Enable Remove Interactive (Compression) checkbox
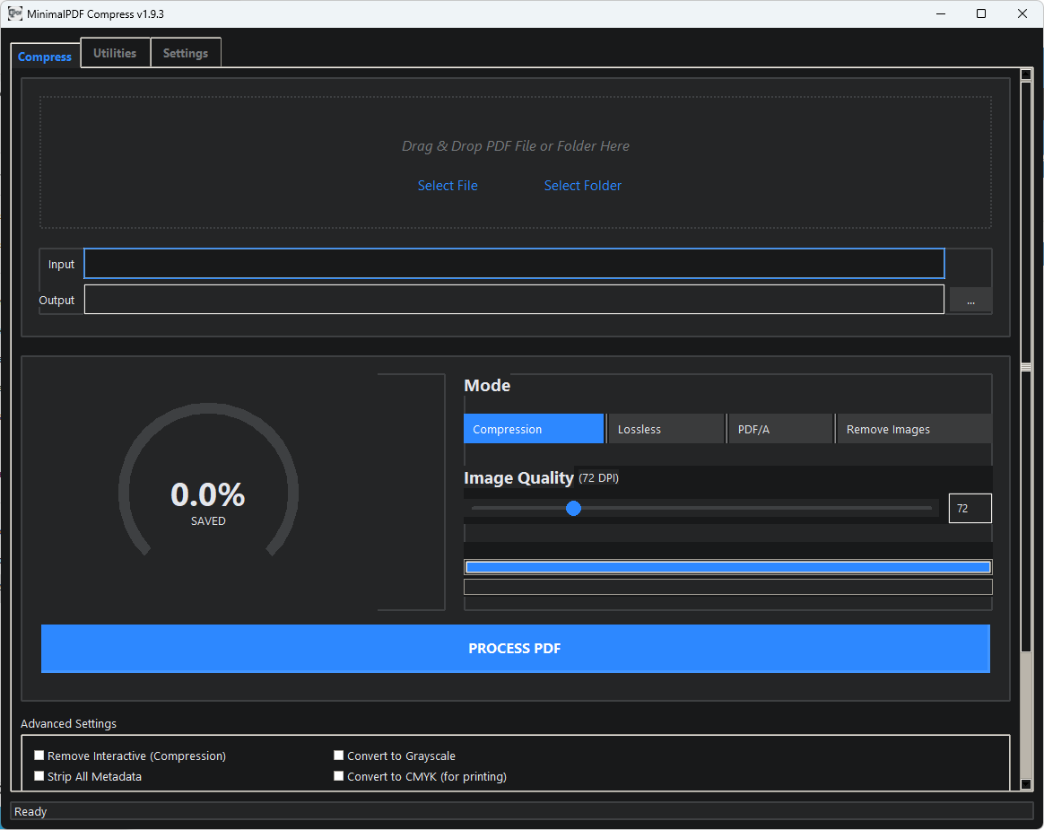 (x=39, y=756)
